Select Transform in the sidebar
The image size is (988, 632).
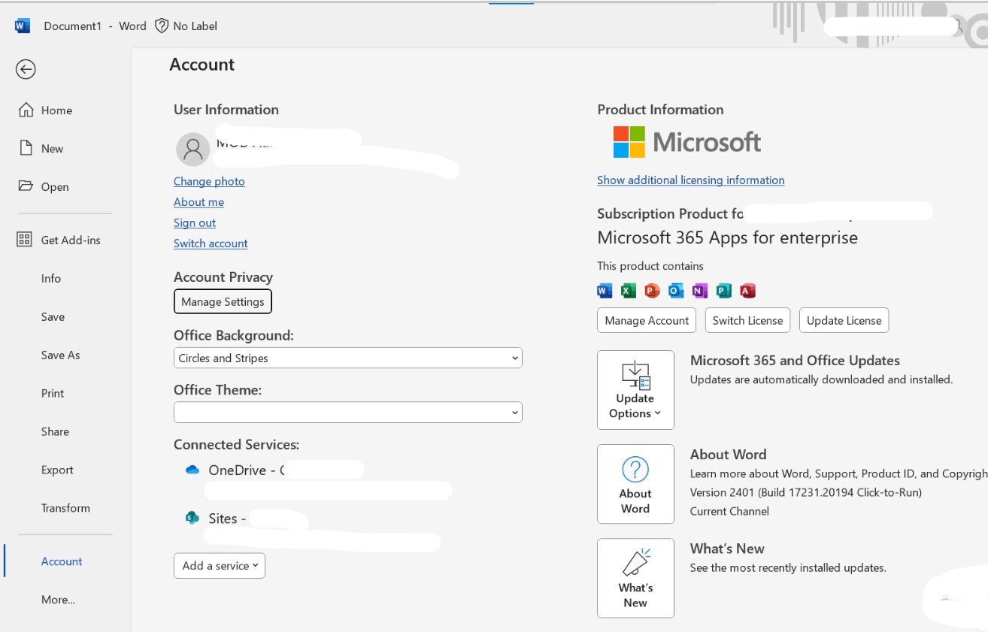coord(65,509)
